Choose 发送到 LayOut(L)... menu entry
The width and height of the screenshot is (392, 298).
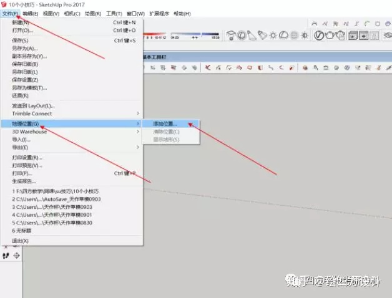click(72, 105)
